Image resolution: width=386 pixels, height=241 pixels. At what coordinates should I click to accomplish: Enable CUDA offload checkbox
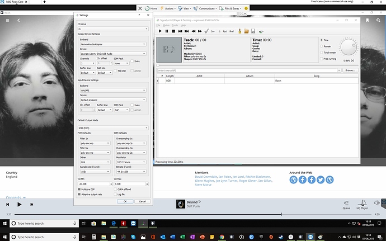click(115, 190)
